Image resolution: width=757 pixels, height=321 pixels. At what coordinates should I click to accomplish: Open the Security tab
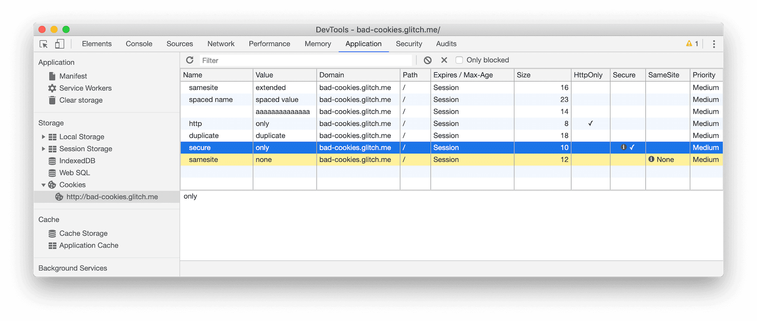(409, 44)
